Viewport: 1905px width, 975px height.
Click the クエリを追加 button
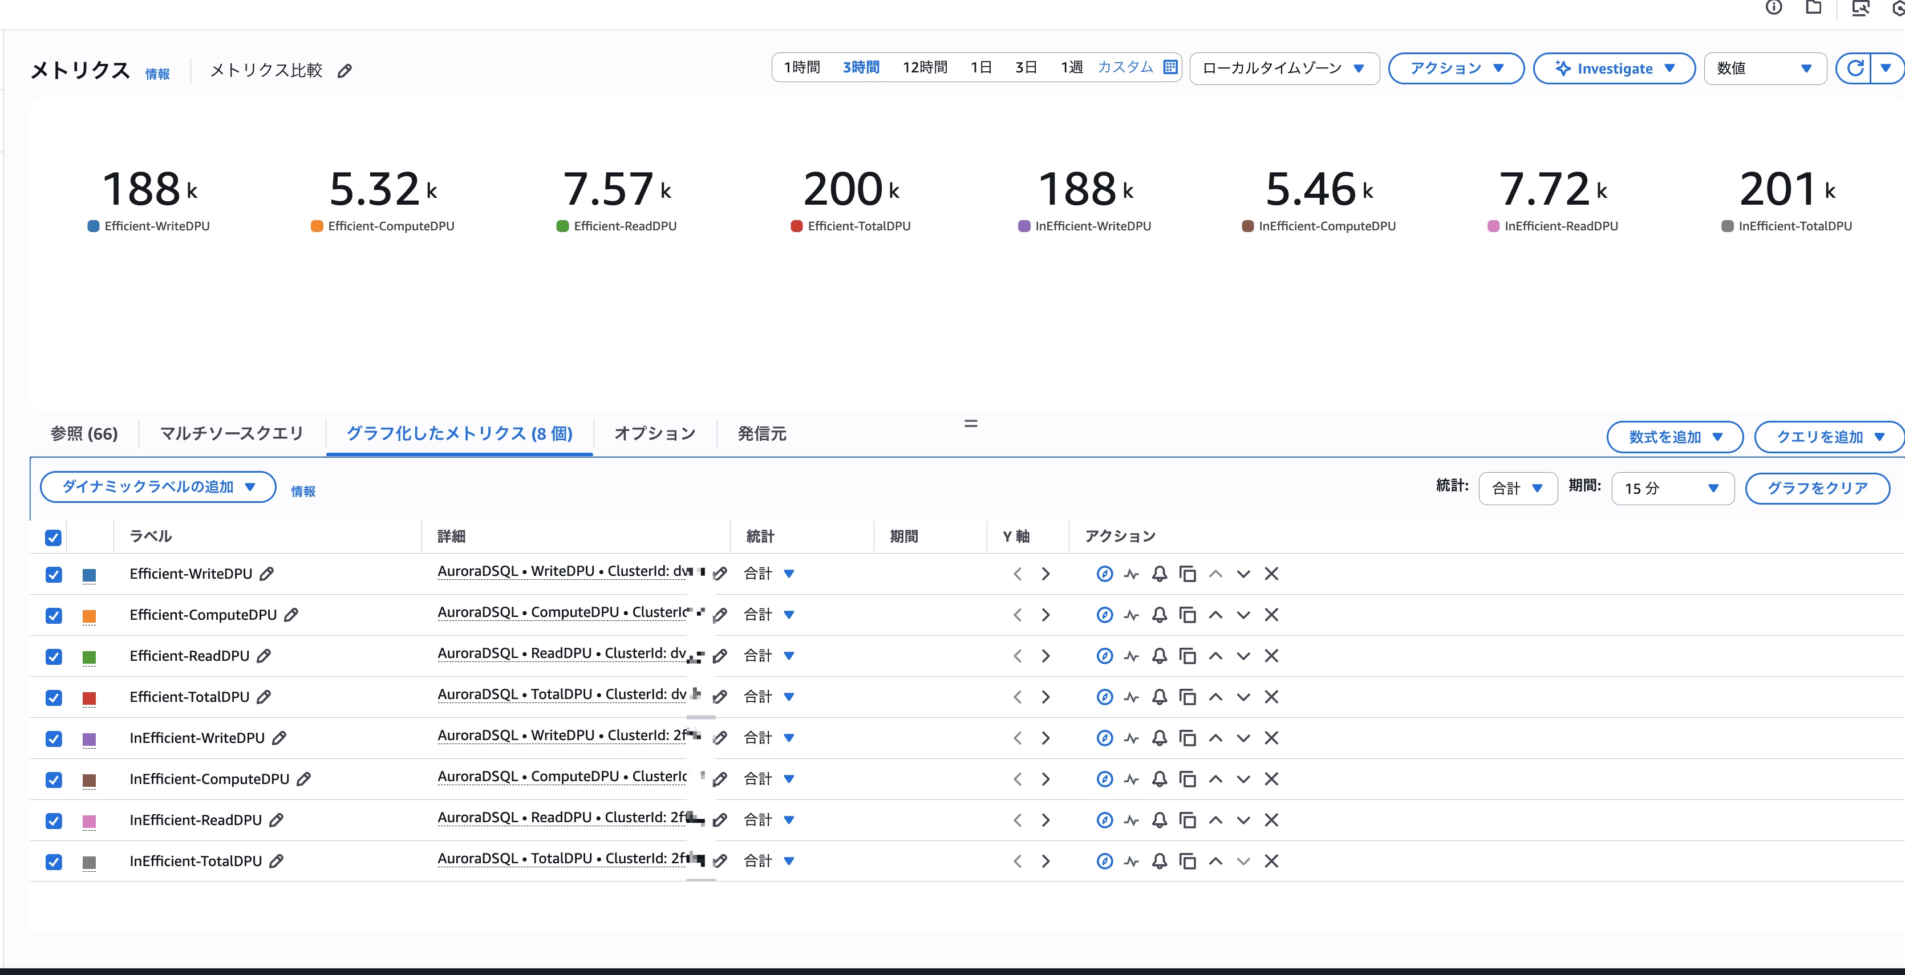click(x=1827, y=437)
